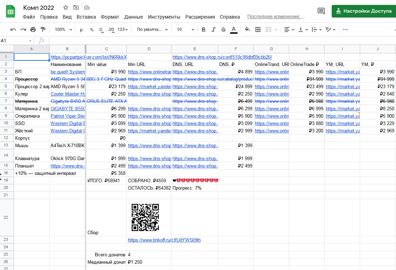The width and height of the screenshot is (396, 270).
Task: Open the Данные menu
Action: [134, 17]
